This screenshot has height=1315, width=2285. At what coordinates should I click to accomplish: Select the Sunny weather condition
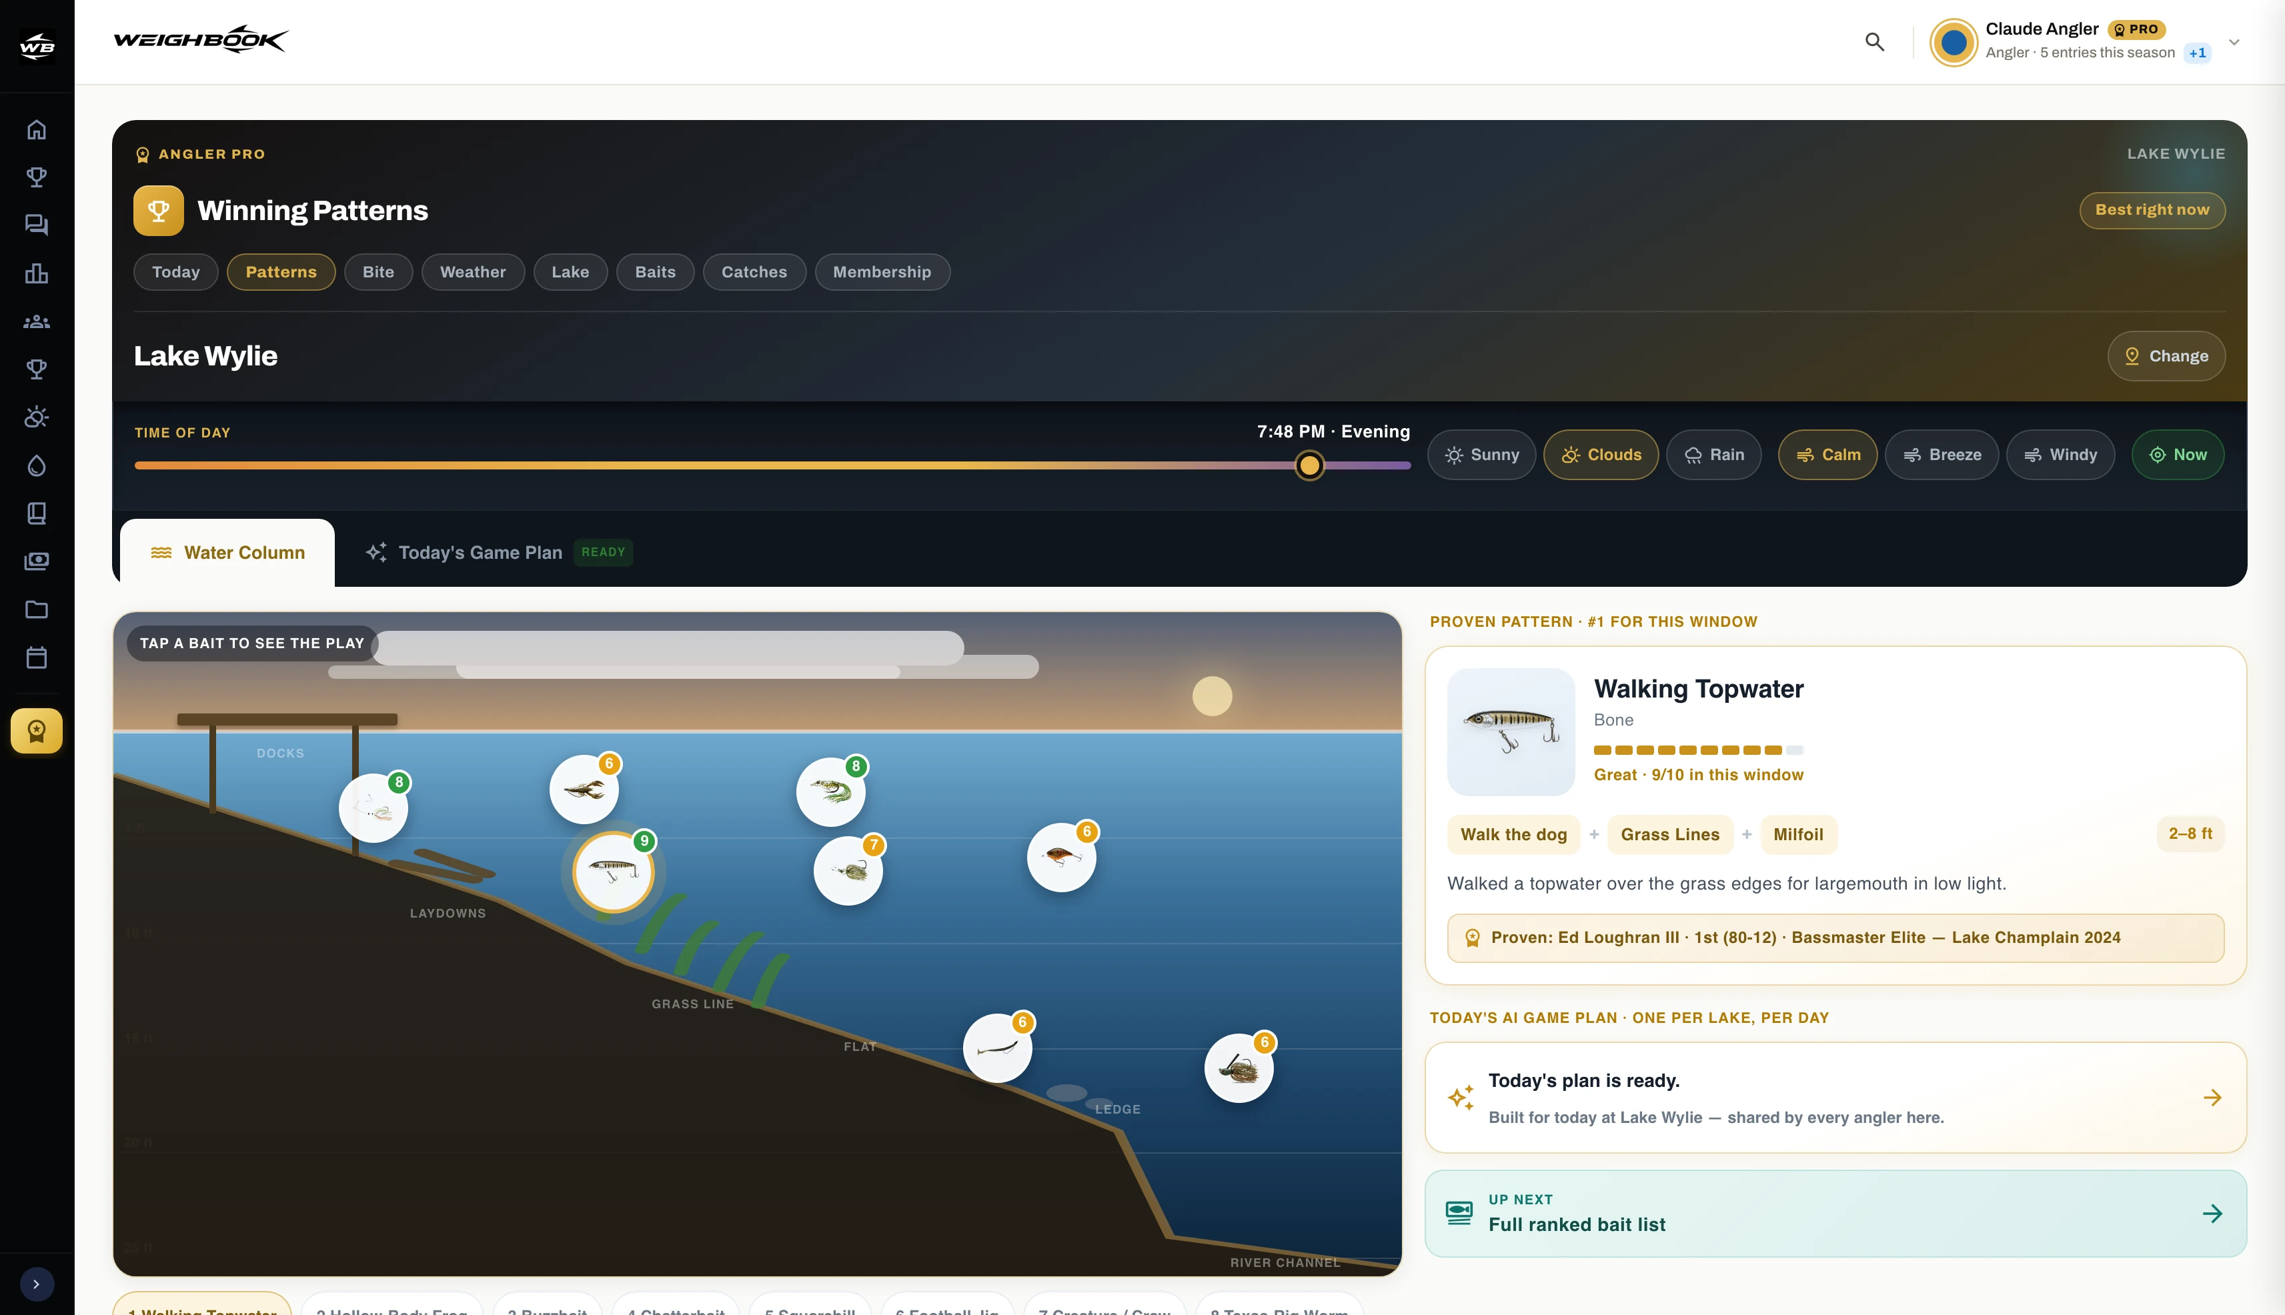pyautogui.click(x=1481, y=455)
